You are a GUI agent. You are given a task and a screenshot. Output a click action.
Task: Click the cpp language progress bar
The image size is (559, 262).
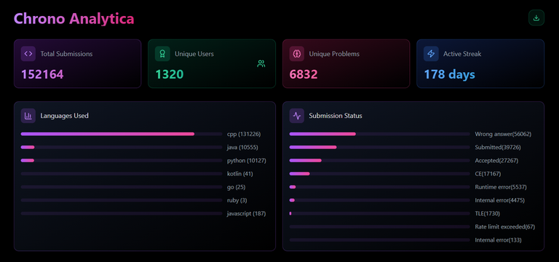pos(122,134)
